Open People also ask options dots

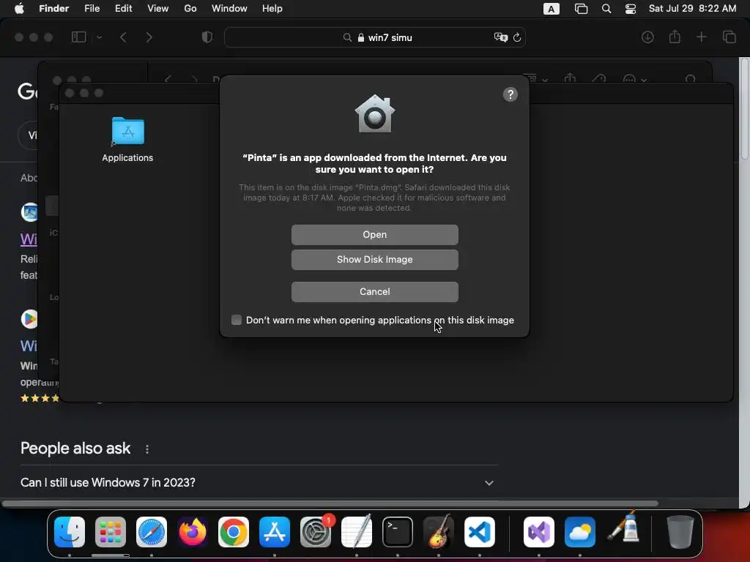tap(147, 449)
